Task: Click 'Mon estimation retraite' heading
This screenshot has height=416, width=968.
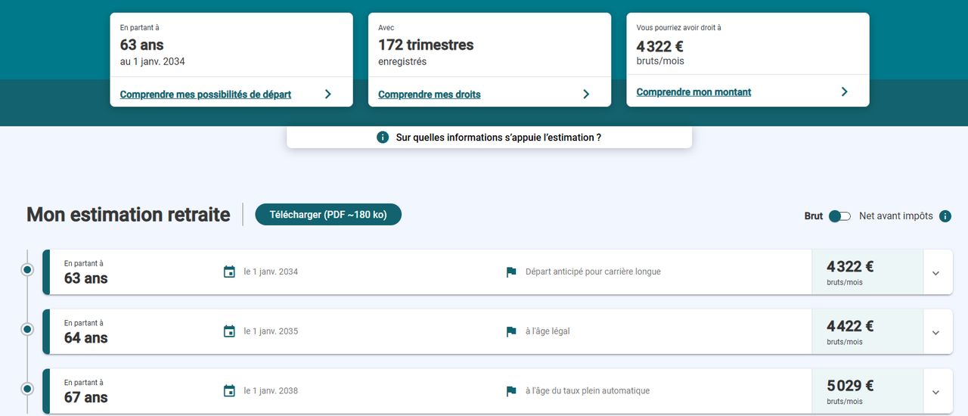Action: tap(128, 215)
